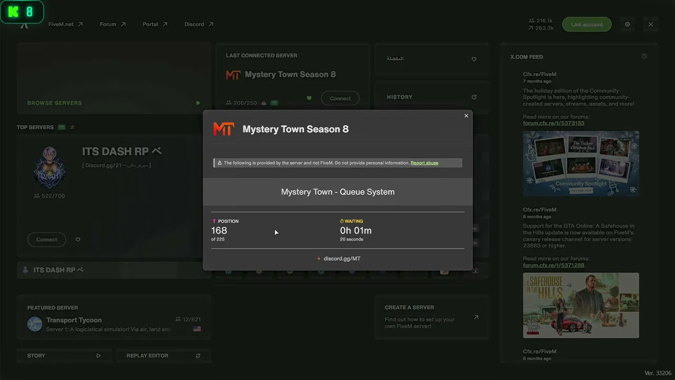This screenshot has width=675, height=380.
Task: Click the MT logo in queue dialog
Action: (x=223, y=129)
